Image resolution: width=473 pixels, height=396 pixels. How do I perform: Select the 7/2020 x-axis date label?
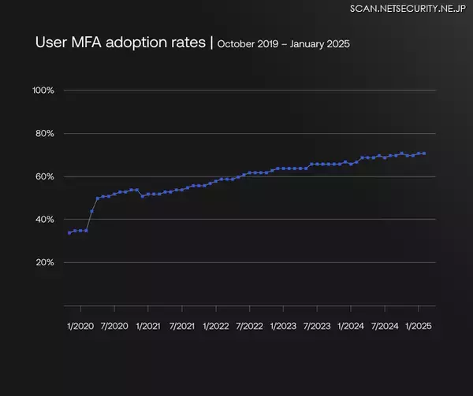click(115, 326)
